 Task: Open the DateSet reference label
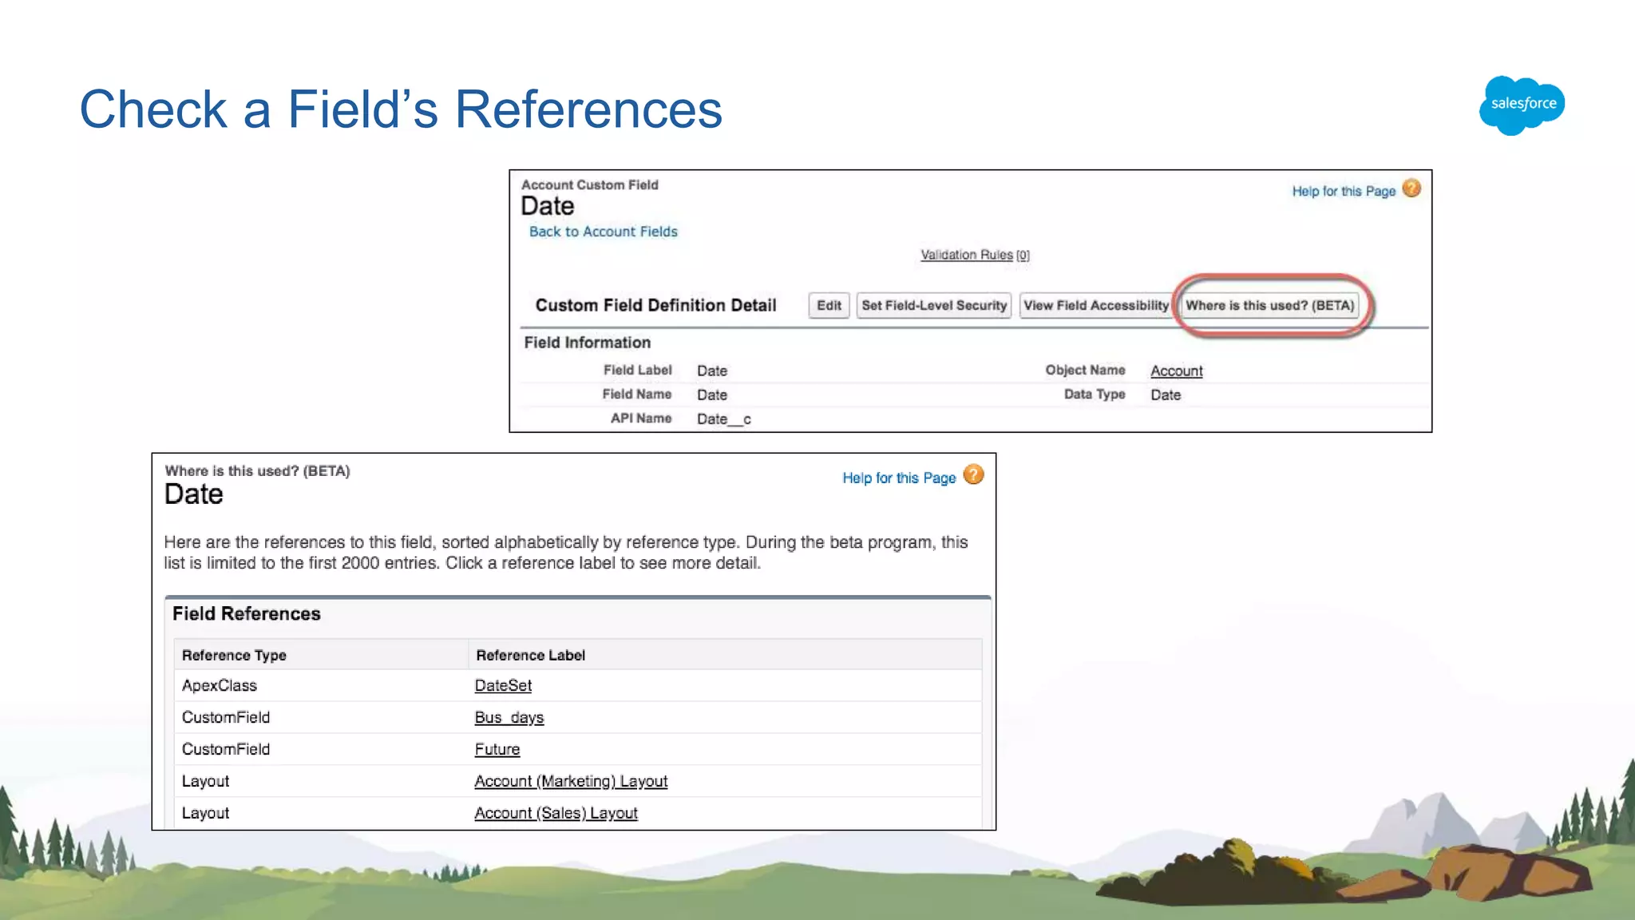coord(503,685)
